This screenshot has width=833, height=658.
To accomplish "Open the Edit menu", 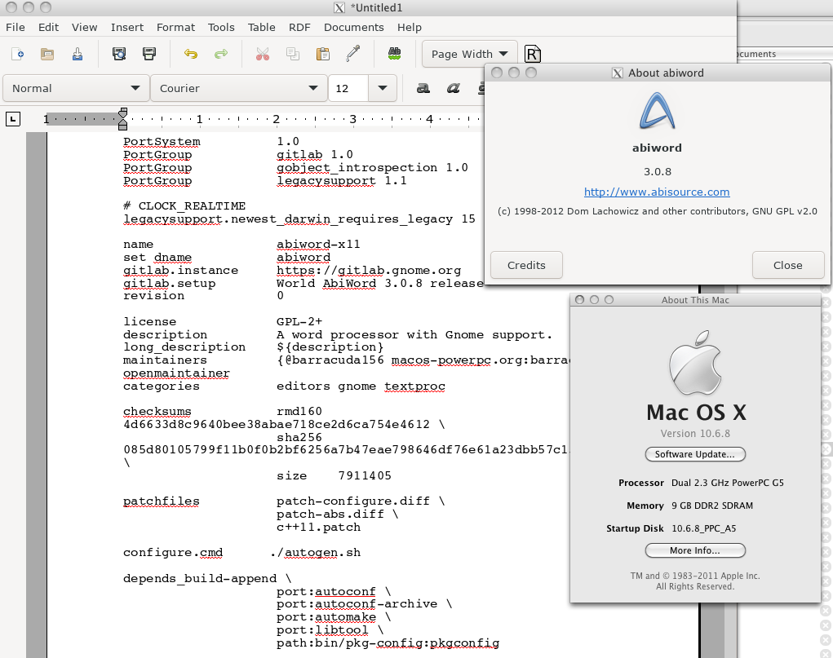I will pos(48,27).
